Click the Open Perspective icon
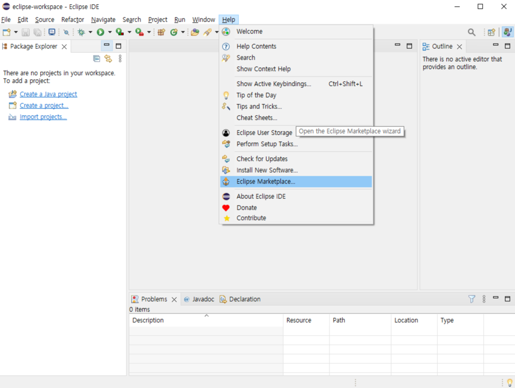The width and height of the screenshot is (515, 388). click(x=491, y=32)
